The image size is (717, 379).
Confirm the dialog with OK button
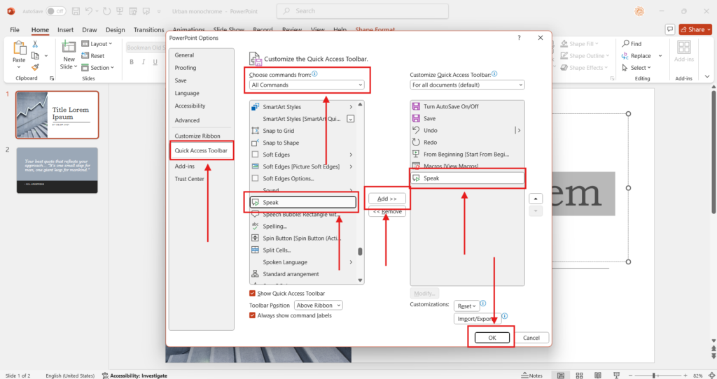[x=492, y=338]
